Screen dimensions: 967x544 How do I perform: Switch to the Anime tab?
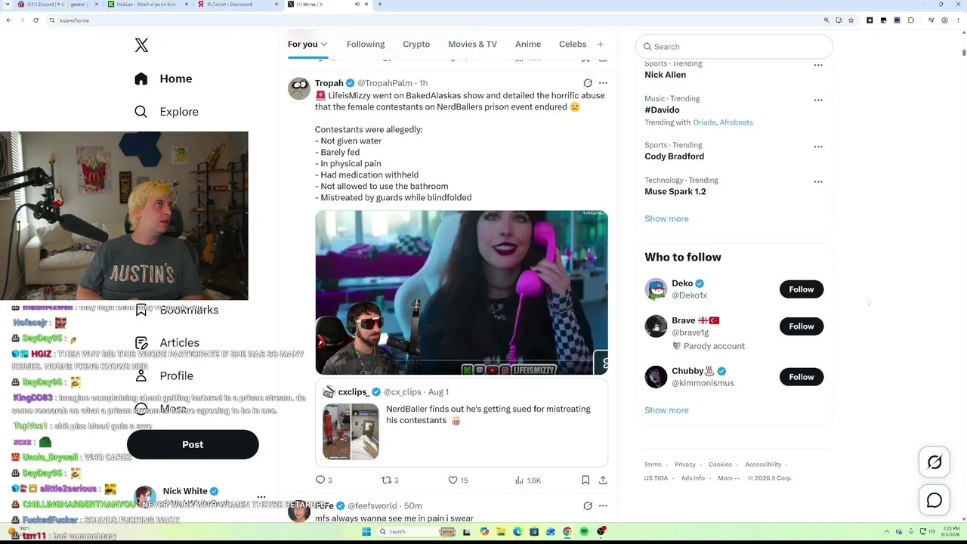[528, 44]
